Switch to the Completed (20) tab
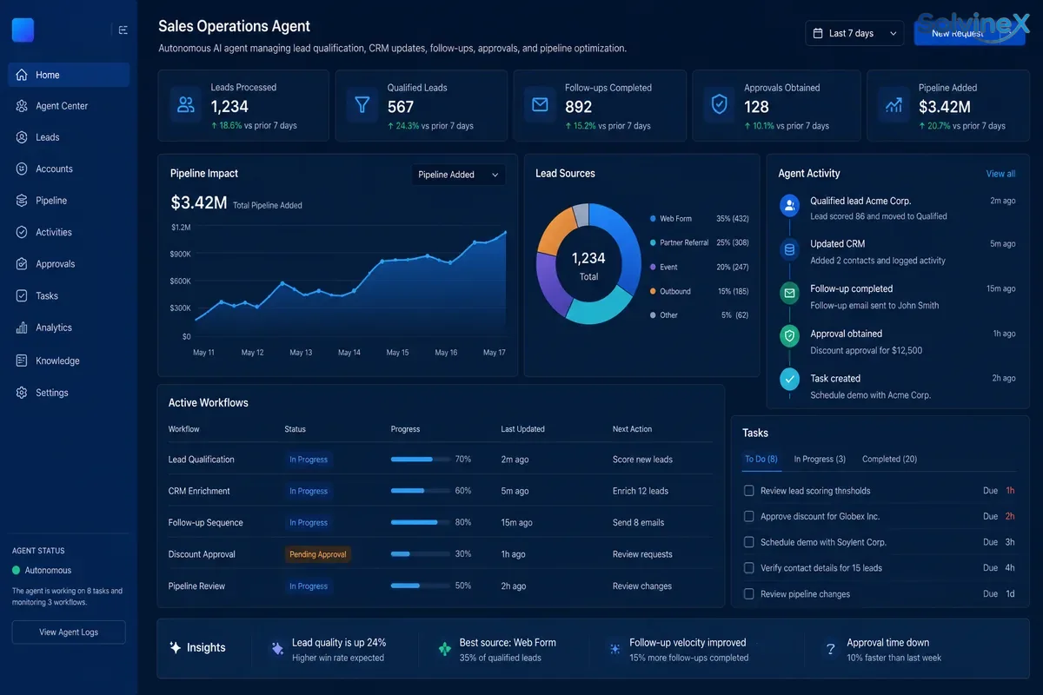Image resolution: width=1043 pixels, height=695 pixels. [889, 459]
